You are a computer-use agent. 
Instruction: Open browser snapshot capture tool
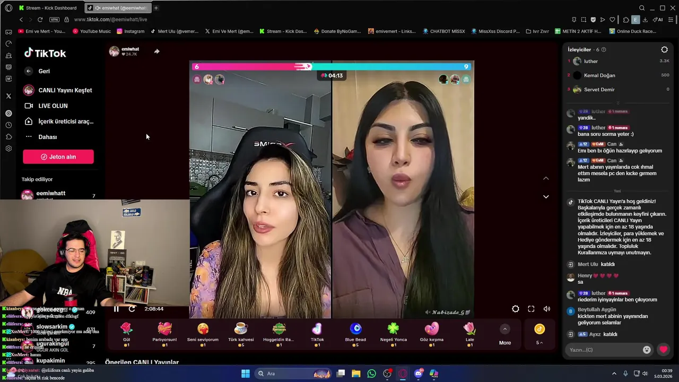(584, 20)
